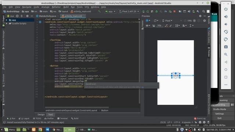Click the emulator screenshot camera icon

(226, 47)
